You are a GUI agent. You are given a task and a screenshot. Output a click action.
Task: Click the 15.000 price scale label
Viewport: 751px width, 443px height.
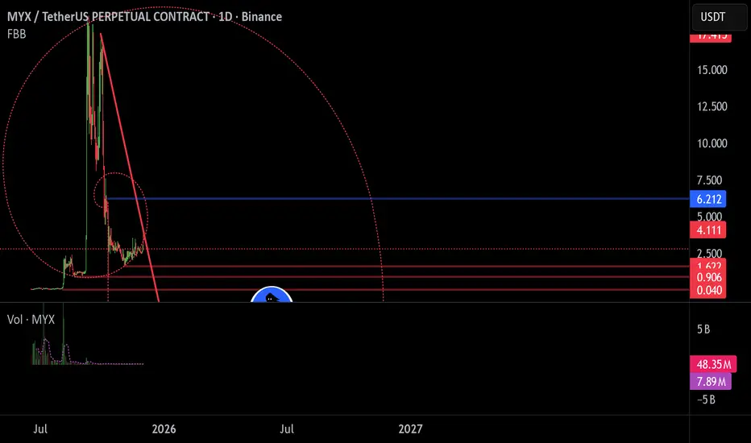712,70
